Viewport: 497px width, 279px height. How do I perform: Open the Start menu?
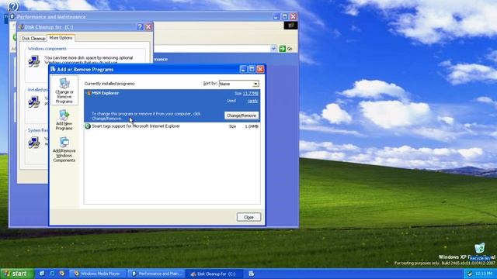17,274
